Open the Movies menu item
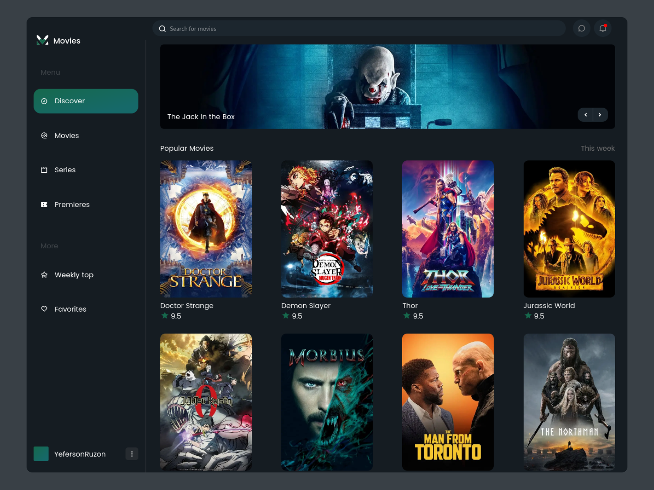Image resolution: width=654 pixels, height=490 pixels. click(86, 136)
